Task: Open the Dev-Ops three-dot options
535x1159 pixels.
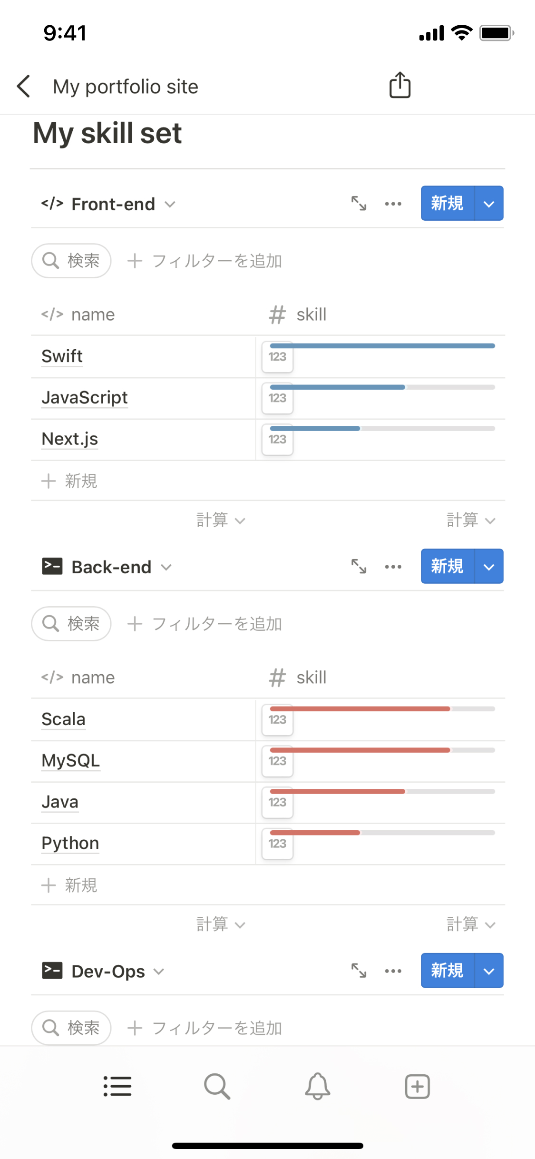Action: [393, 971]
